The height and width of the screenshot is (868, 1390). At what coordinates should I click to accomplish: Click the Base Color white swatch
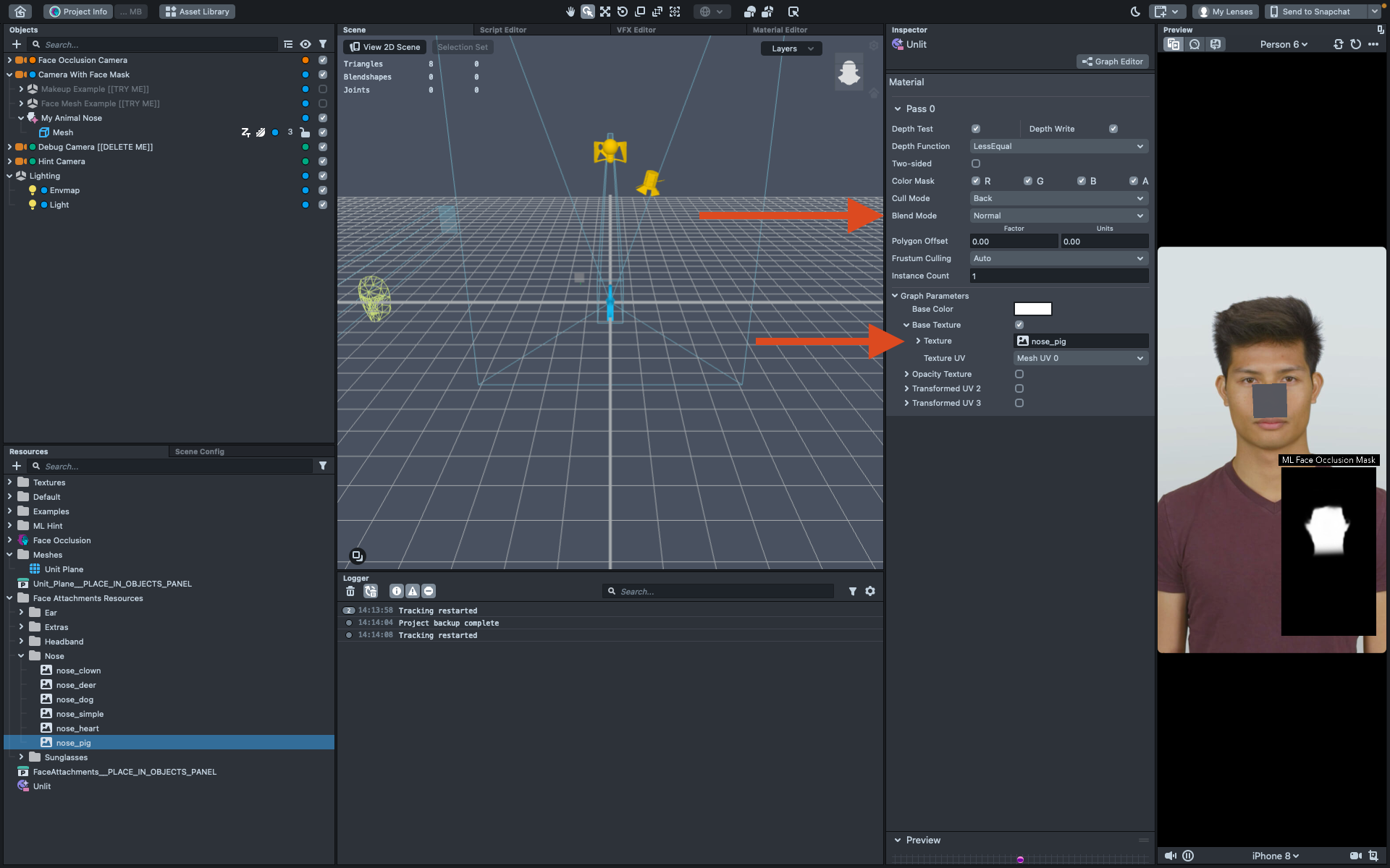point(1032,309)
